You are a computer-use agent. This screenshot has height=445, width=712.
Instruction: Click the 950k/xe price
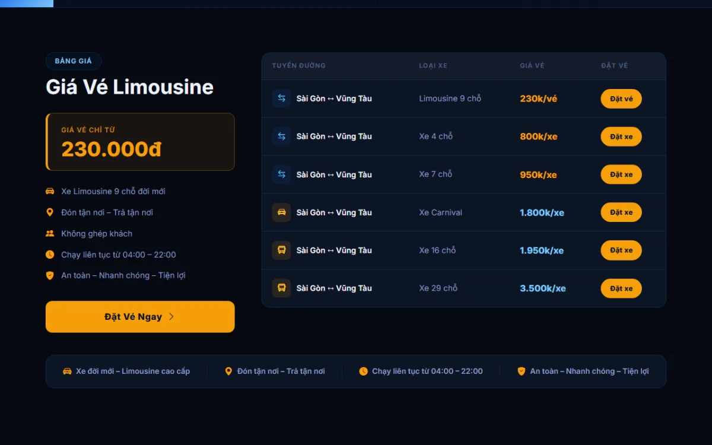click(x=538, y=174)
